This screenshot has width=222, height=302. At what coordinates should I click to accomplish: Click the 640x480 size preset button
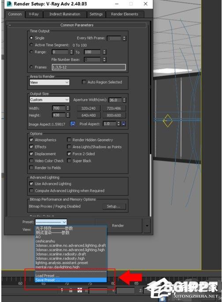pos(88,116)
